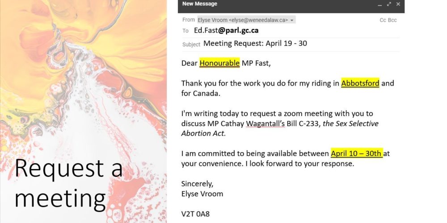Minimize the New Message compose window
Image resolution: width=447 pixels, height=223 pixels.
(380, 4)
